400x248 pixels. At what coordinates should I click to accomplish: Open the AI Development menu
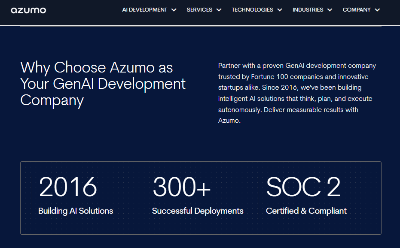[144, 10]
